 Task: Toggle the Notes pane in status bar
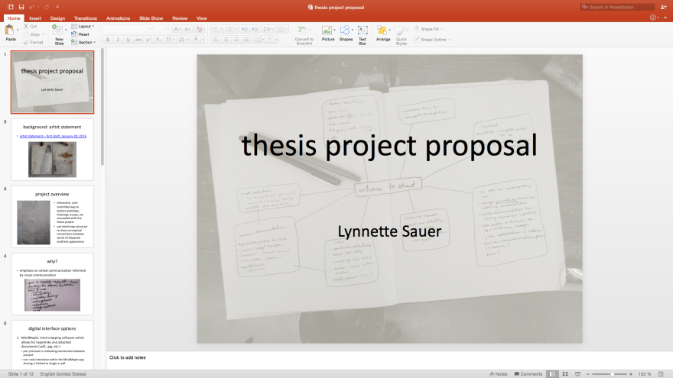click(x=499, y=374)
